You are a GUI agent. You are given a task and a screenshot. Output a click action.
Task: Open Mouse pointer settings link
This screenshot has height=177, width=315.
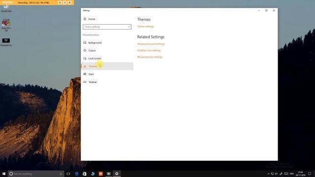coord(150,57)
